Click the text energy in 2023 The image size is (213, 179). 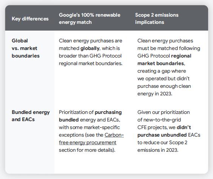(x=155, y=93)
